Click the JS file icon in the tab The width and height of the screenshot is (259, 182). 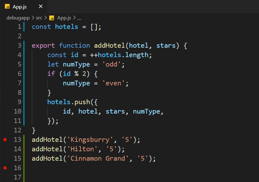point(7,7)
